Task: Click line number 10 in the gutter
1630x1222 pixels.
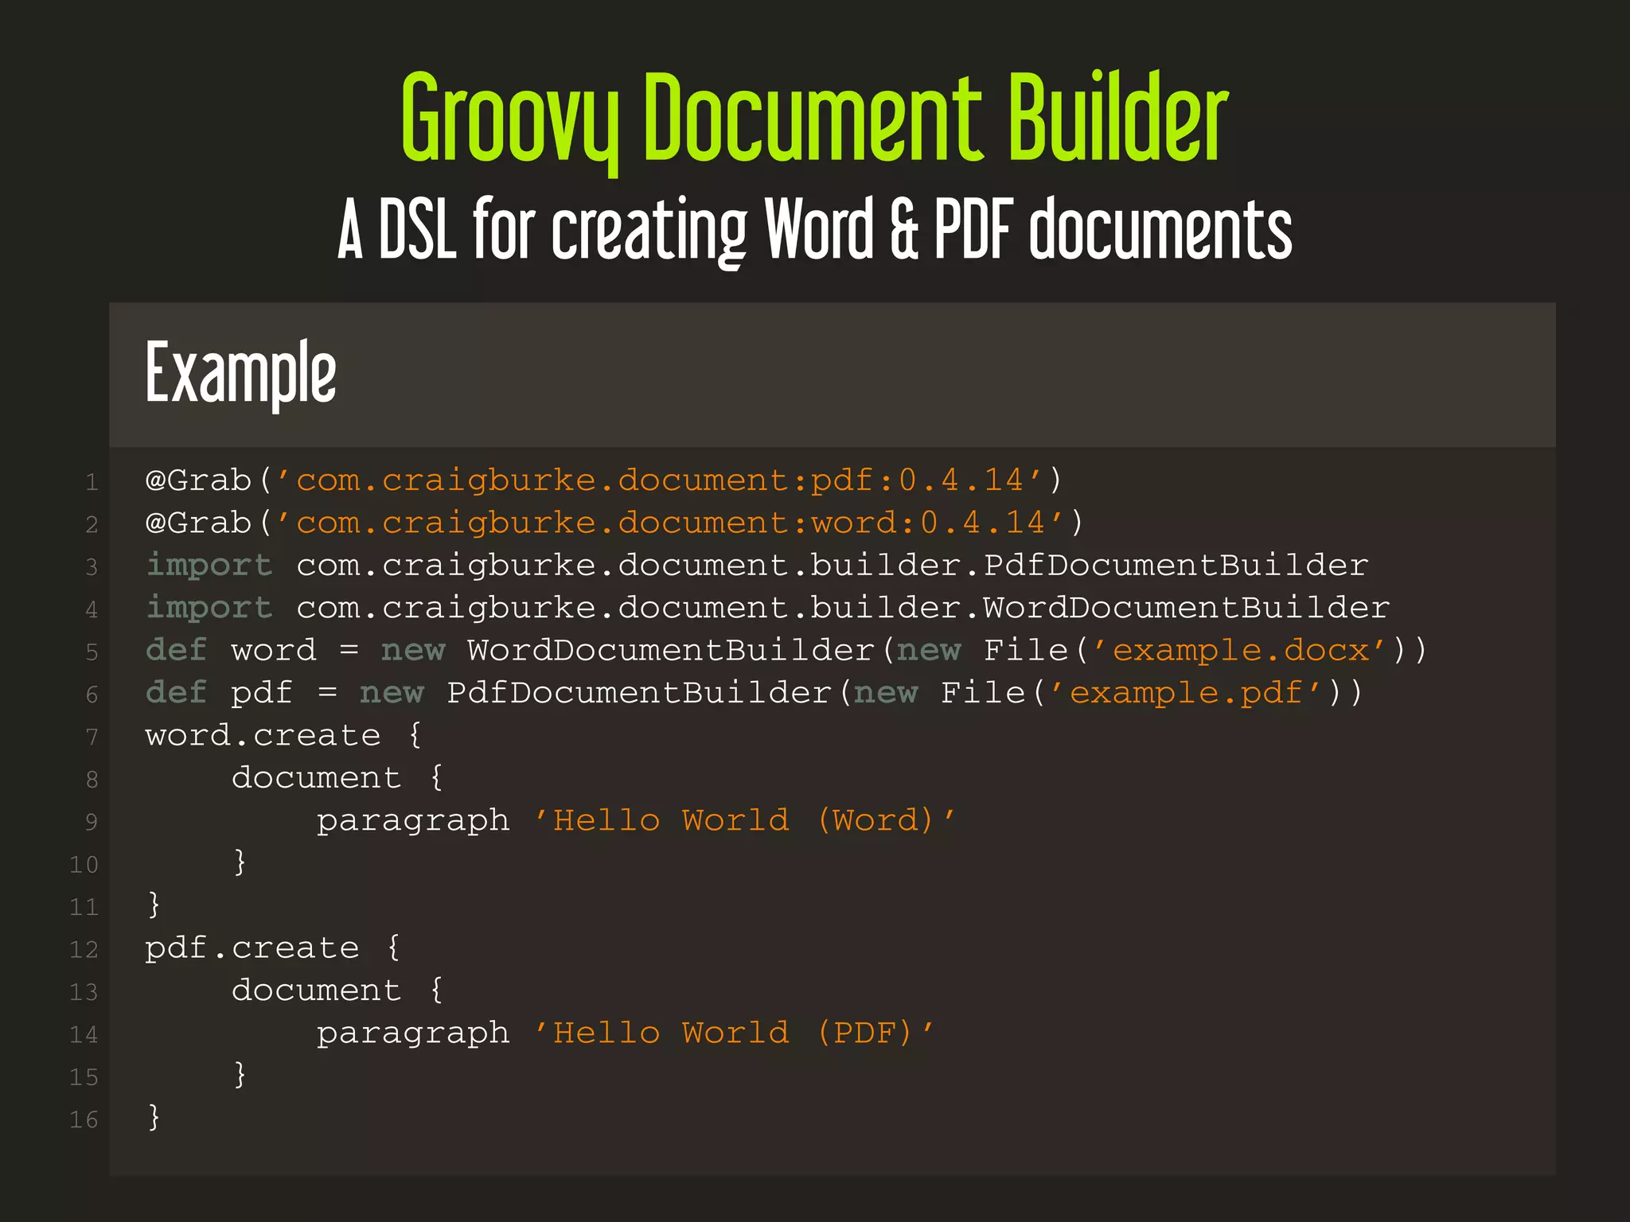Action: (x=84, y=865)
